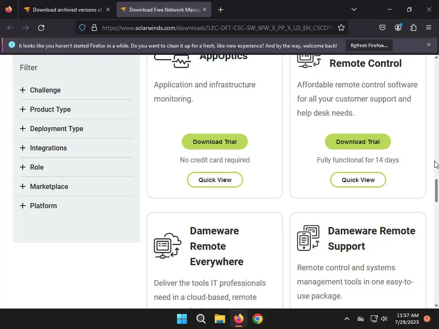This screenshot has height=329, width=439.
Task: Go back to the previous page
Action: point(10,28)
